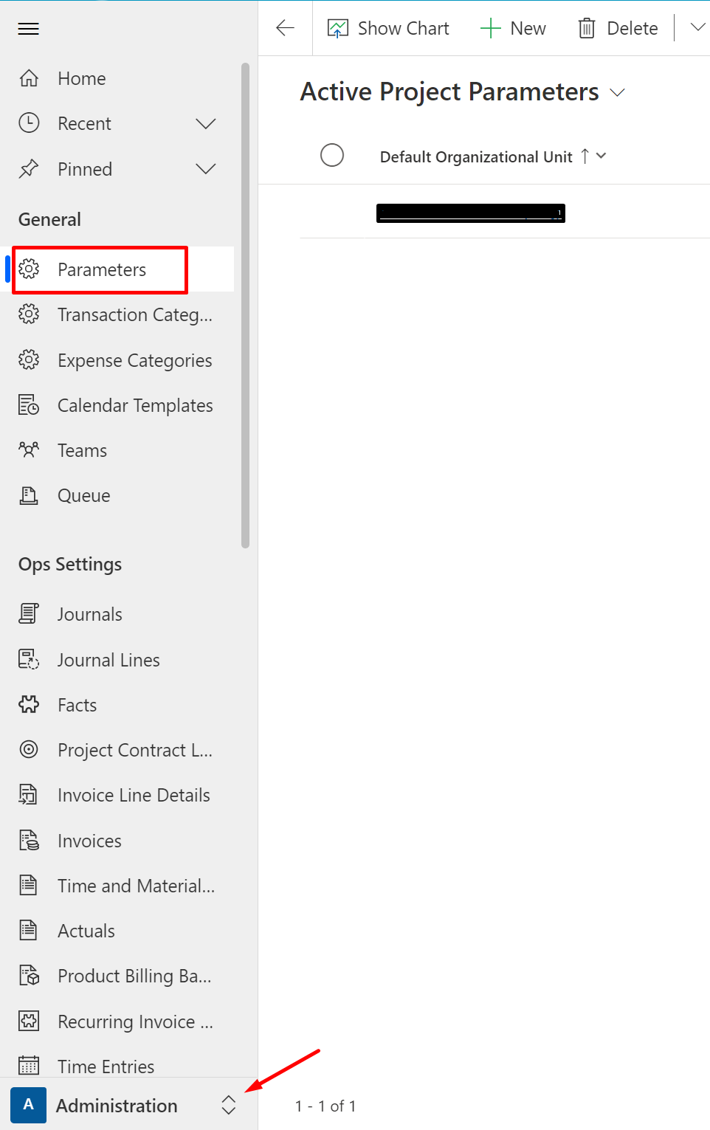
Task: Navigate to Home in sidebar
Action: (81, 77)
